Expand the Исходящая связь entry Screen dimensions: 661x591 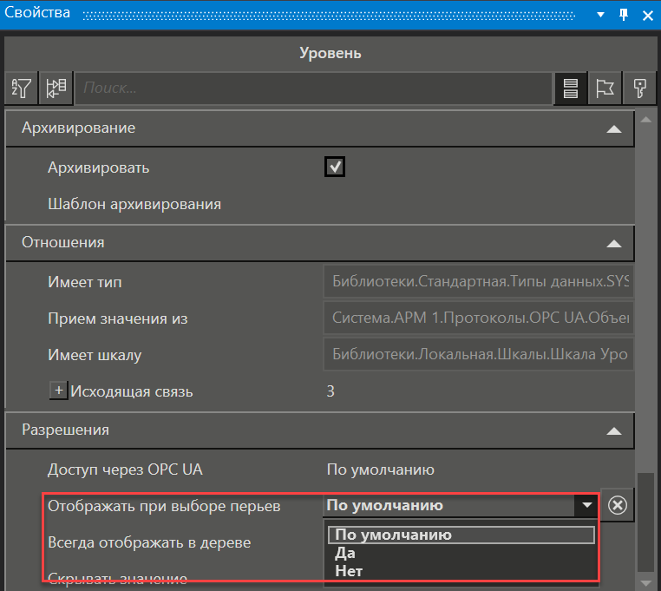pos(59,391)
